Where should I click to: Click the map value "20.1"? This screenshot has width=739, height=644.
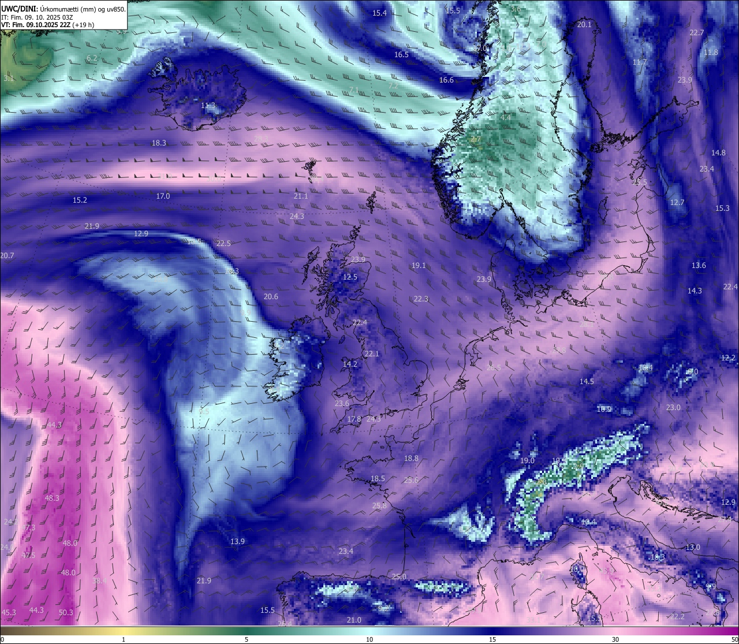coord(584,24)
